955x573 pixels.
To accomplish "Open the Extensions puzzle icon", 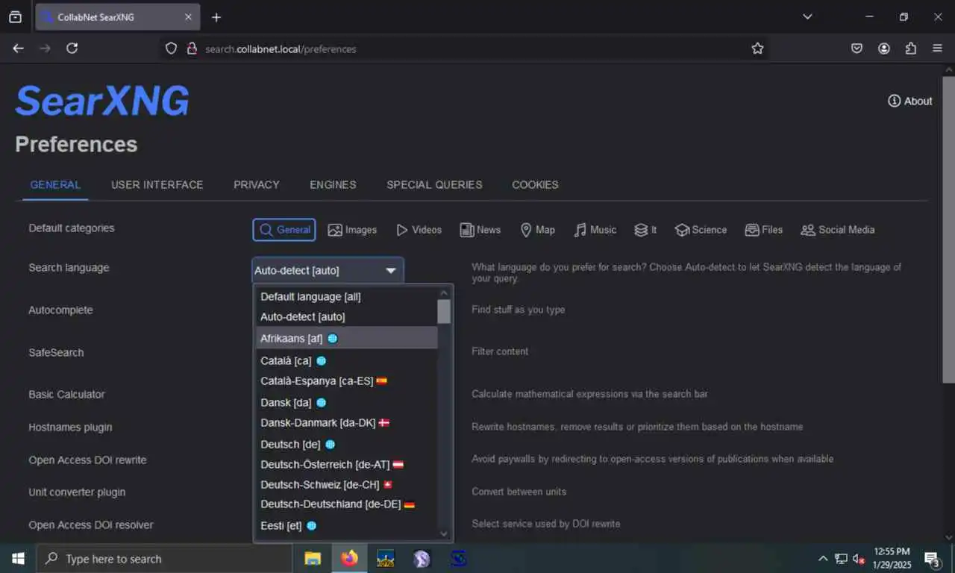I will click(x=911, y=48).
